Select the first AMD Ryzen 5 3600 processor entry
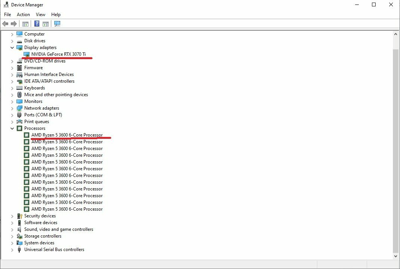The image size is (400, 269). (x=67, y=135)
